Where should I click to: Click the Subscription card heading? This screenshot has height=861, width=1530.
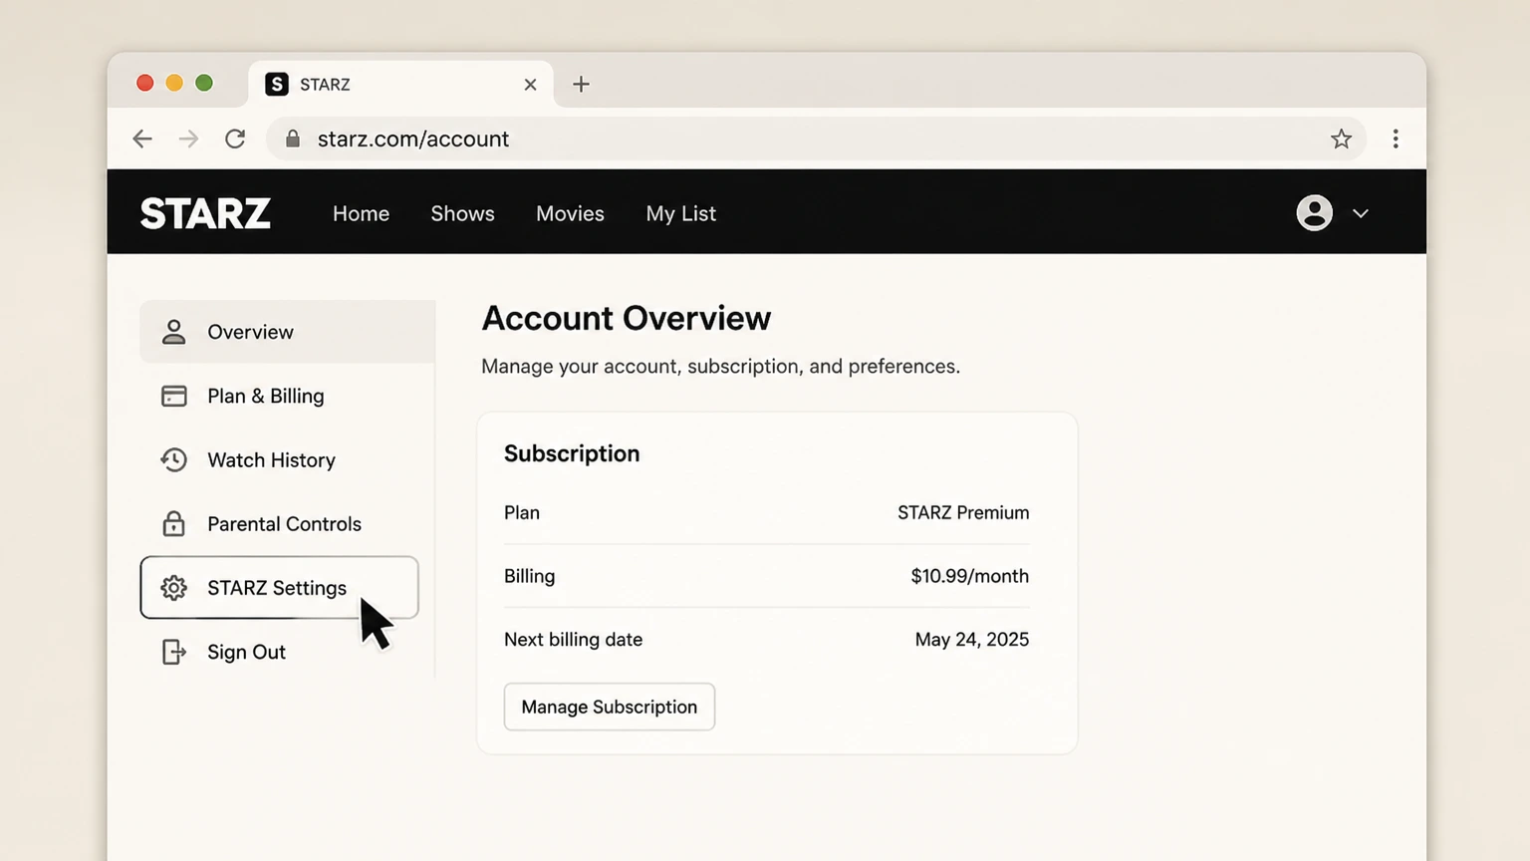pos(572,453)
